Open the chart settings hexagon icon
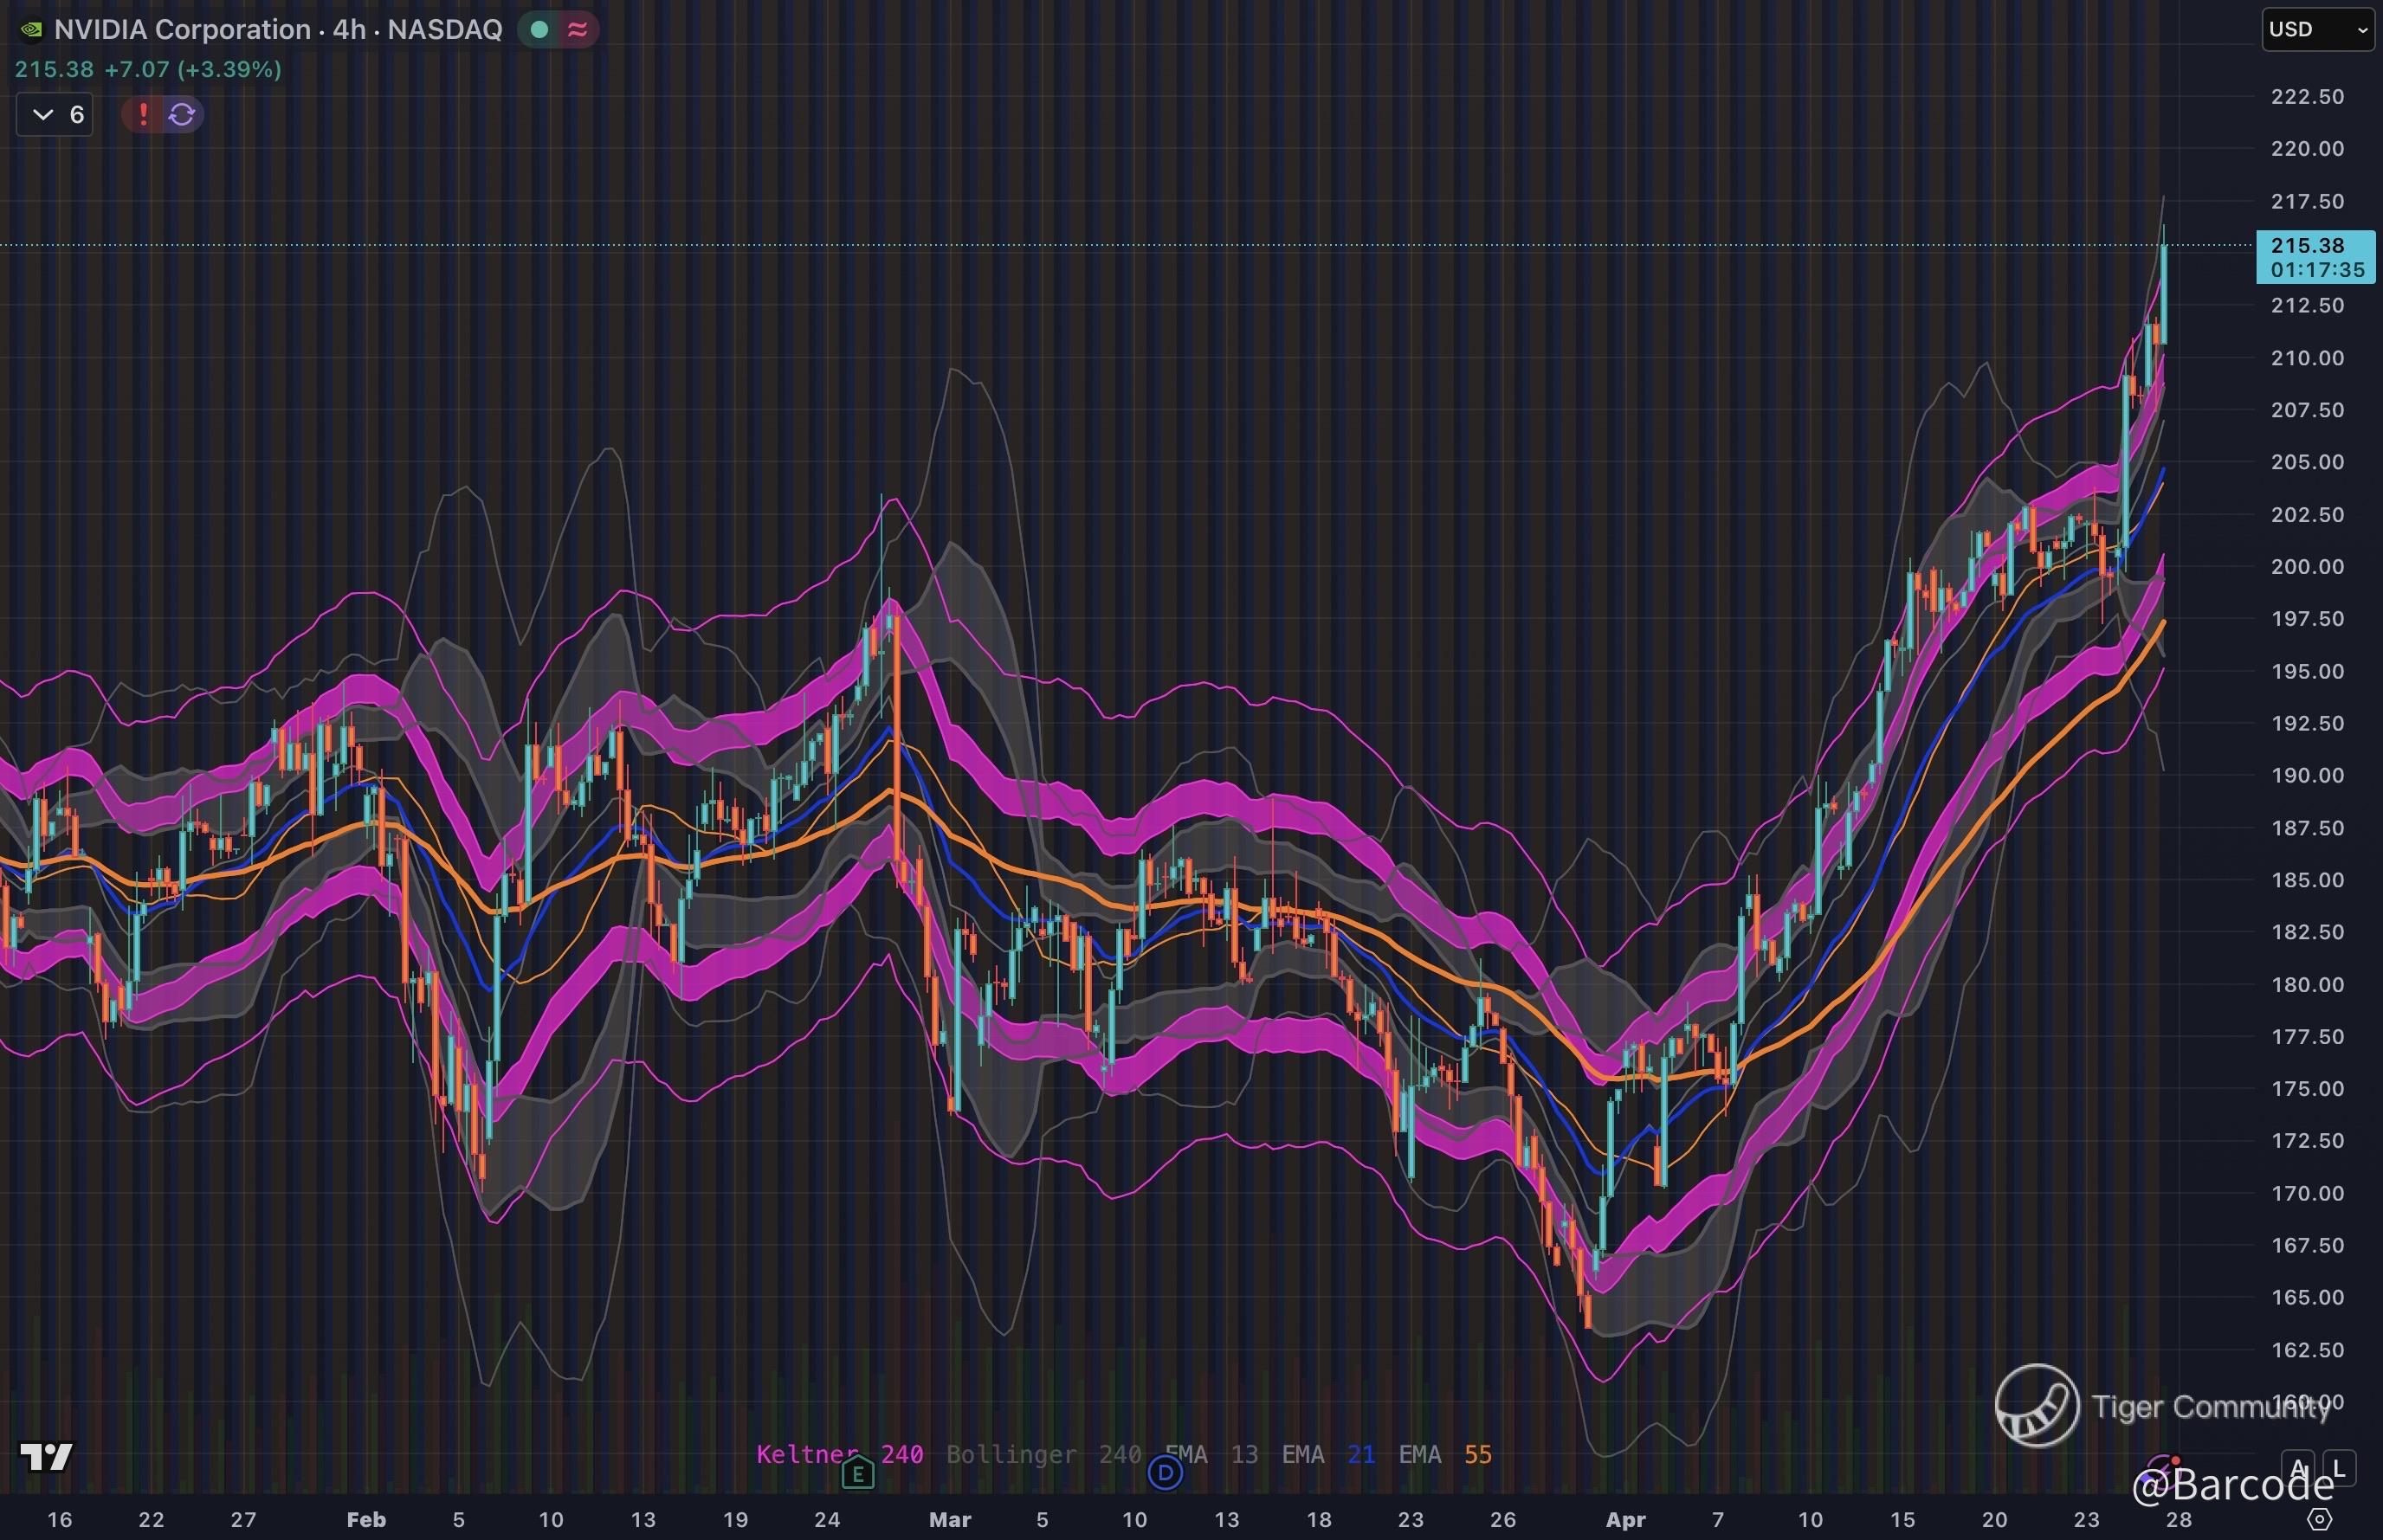The image size is (2383, 1540). 2319,1520
